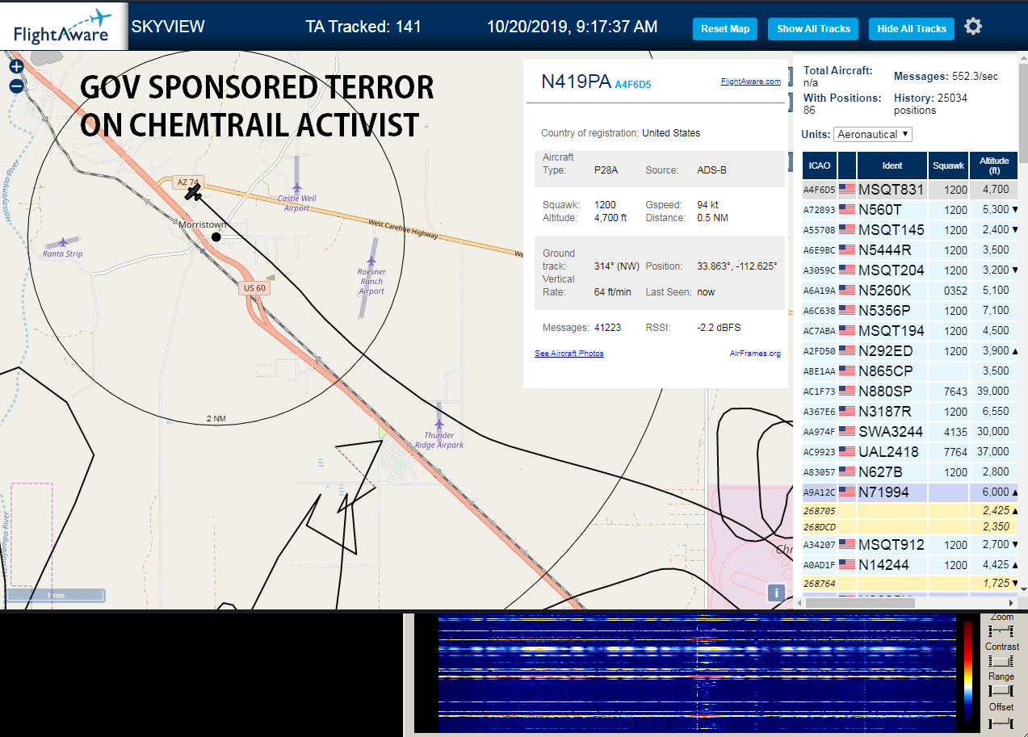Click the US flag in N71994 row
This screenshot has height=737, width=1028.
(847, 492)
